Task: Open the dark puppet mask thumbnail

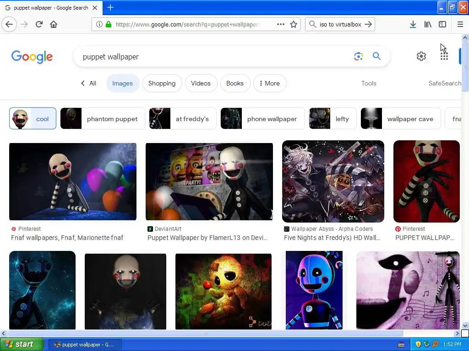Action: (125, 292)
